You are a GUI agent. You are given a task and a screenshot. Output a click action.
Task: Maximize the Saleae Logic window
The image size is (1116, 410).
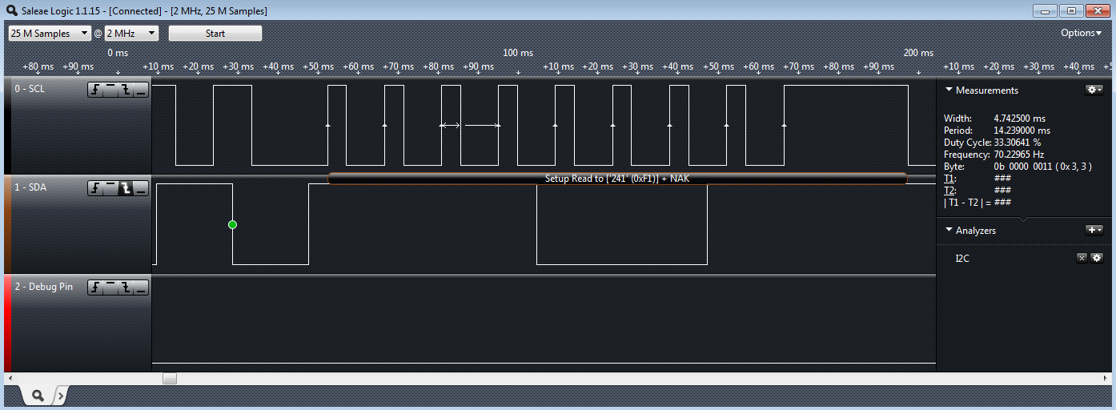coord(1070,10)
